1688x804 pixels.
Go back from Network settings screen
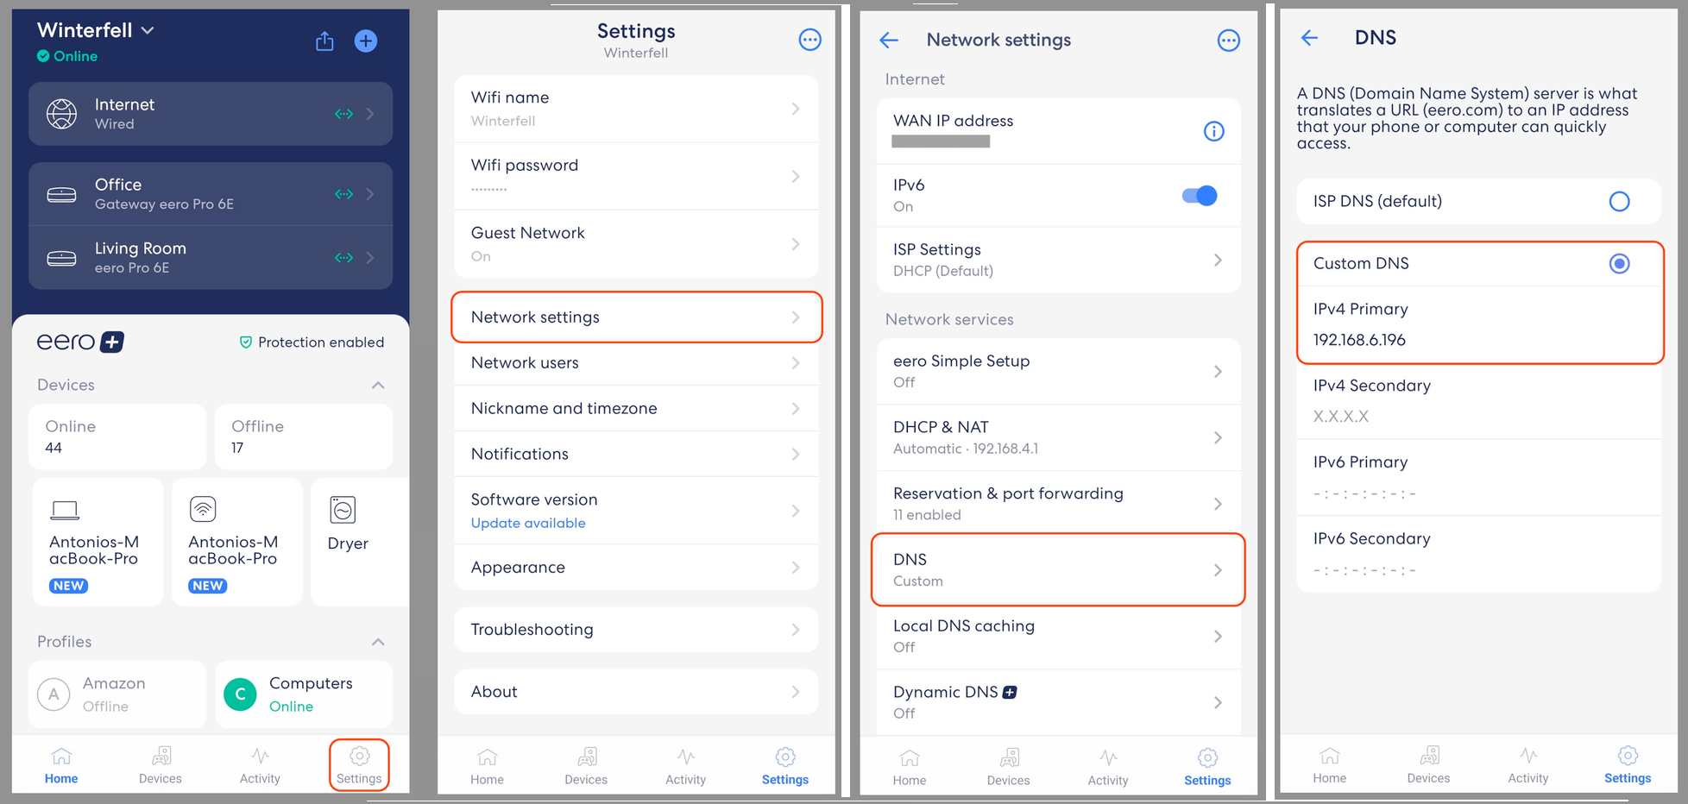click(x=889, y=40)
